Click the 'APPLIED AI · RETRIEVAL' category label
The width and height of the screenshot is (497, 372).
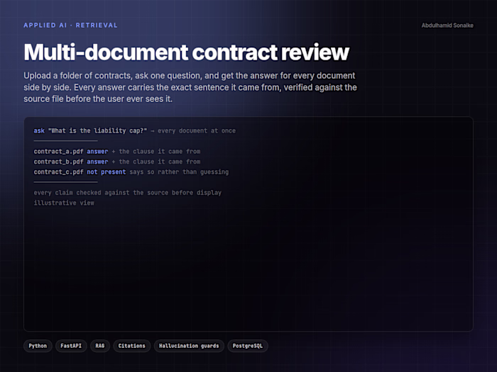[70, 26]
